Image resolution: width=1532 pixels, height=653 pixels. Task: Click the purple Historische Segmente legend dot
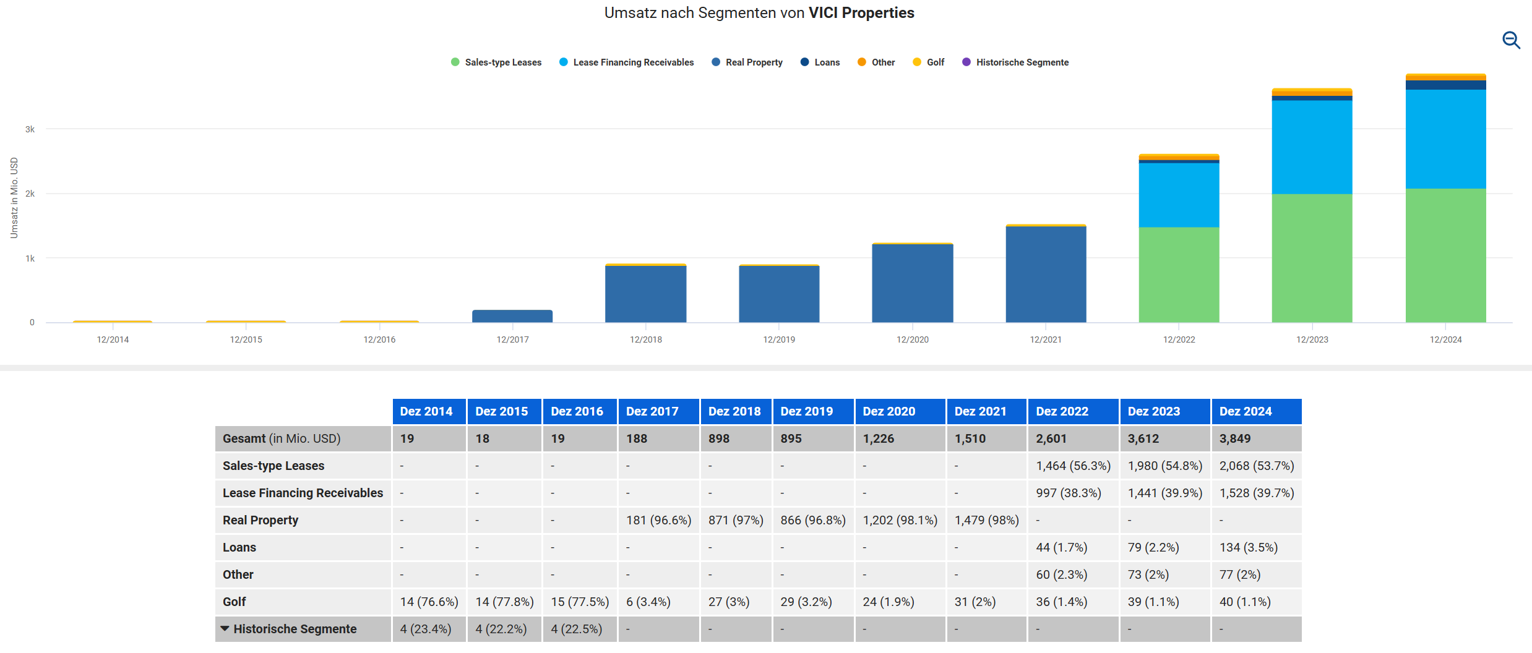pos(966,62)
